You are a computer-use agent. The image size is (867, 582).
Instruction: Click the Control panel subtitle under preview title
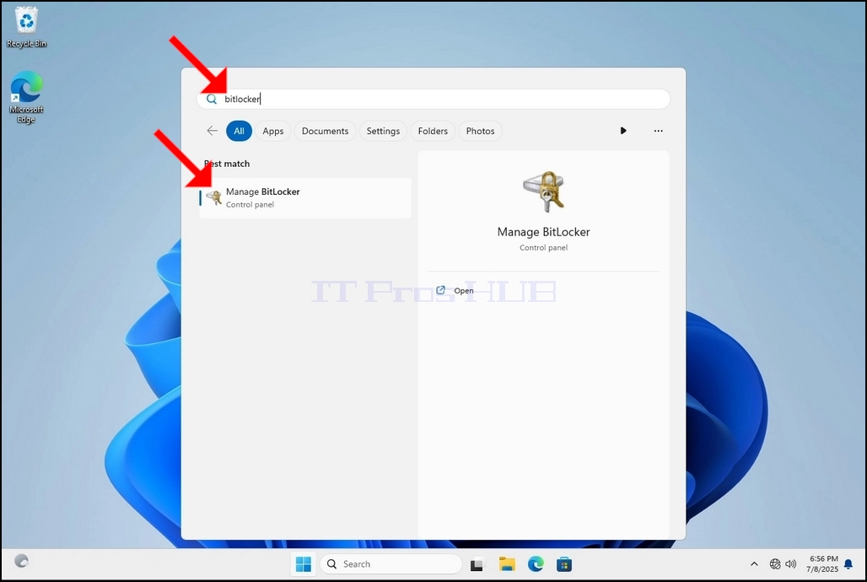click(x=543, y=247)
